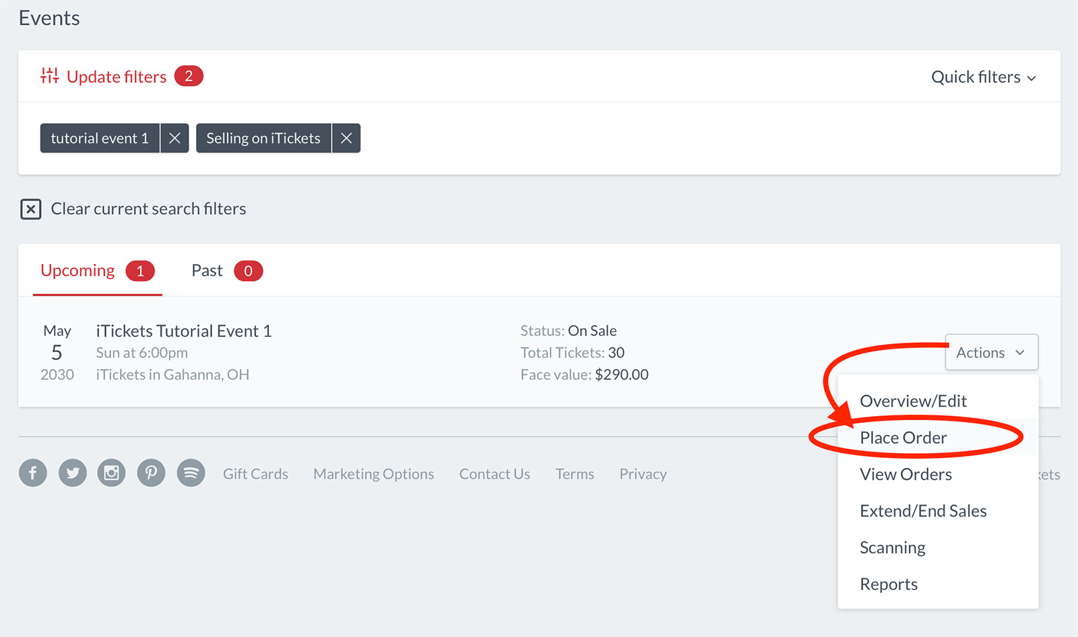This screenshot has width=1078, height=637.
Task: Remove the Selling on iTickets filter
Action: coord(346,138)
